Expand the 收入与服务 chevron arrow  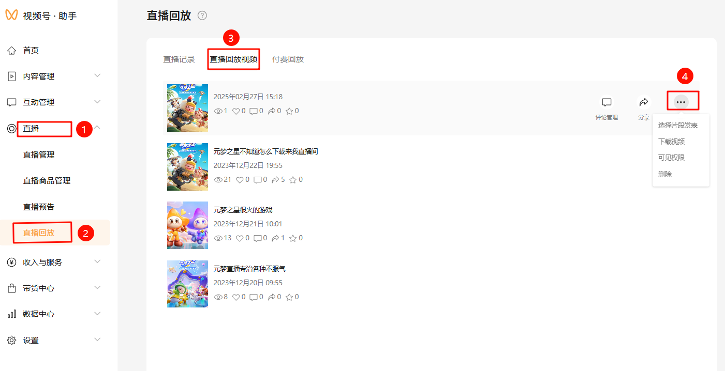click(x=97, y=262)
